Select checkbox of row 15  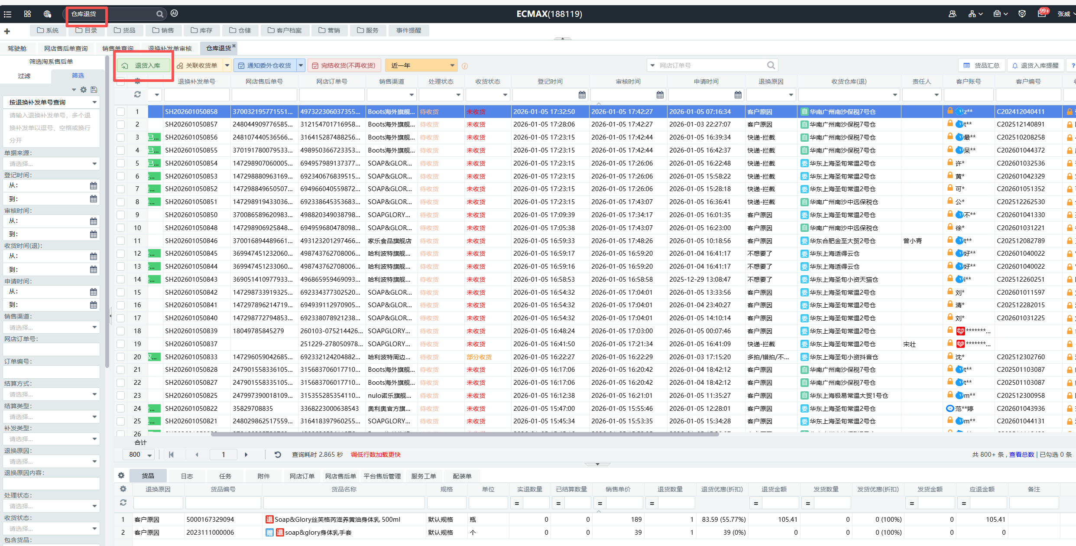click(121, 292)
